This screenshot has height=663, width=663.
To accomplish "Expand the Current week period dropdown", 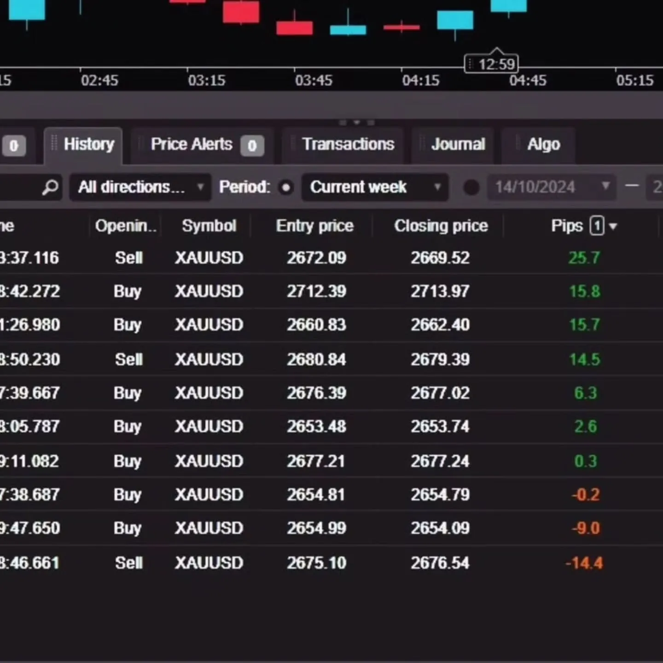I will [x=375, y=187].
